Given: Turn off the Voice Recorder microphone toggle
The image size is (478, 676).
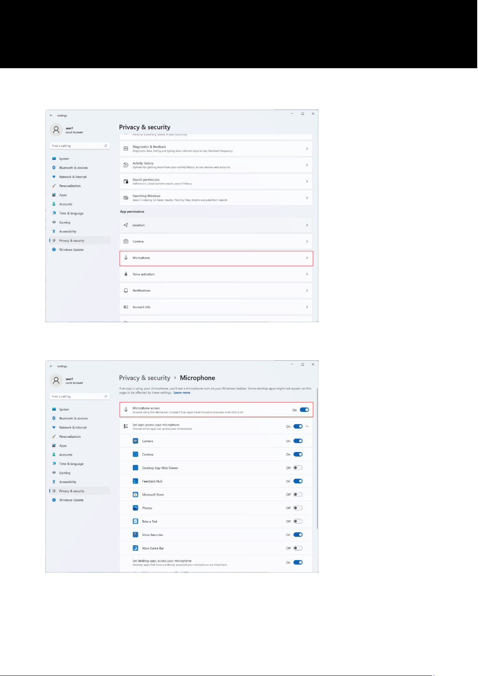Looking at the screenshot, I should 298,535.
